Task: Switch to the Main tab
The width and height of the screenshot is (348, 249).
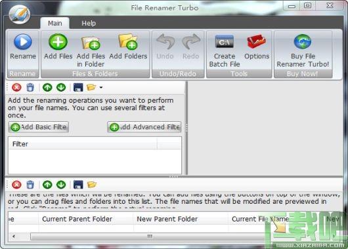Action: coord(54,23)
